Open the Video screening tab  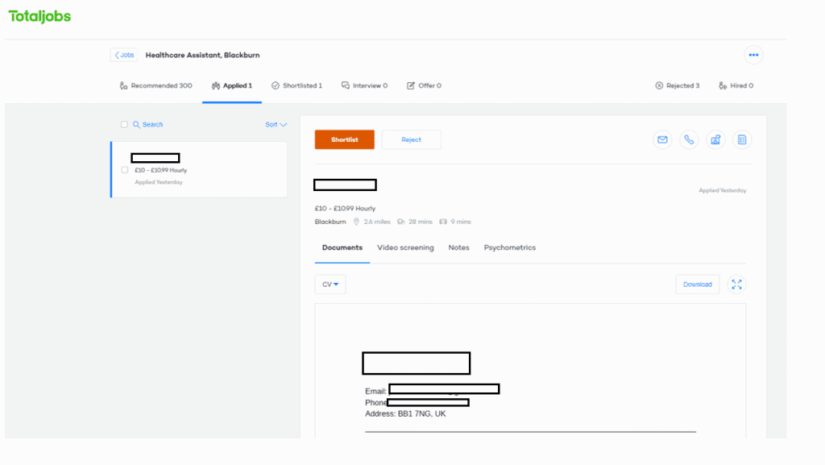[405, 247]
